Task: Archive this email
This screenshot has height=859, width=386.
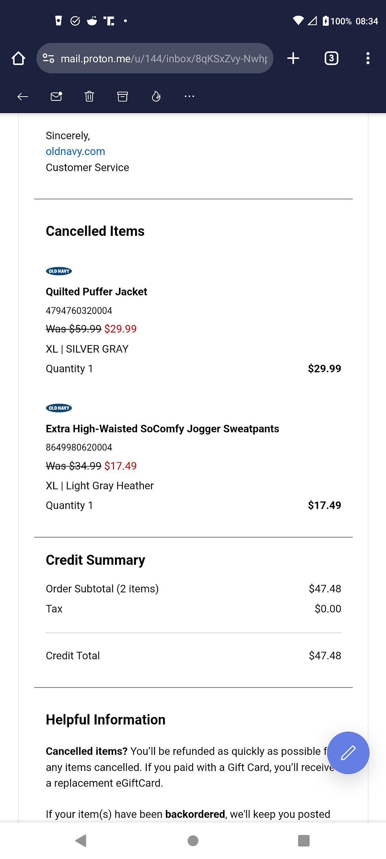Action: click(x=122, y=97)
